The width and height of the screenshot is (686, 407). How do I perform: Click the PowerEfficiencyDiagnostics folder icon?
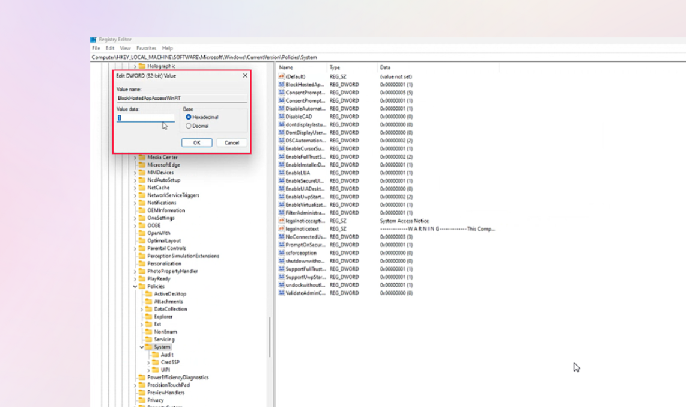coord(142,377)
